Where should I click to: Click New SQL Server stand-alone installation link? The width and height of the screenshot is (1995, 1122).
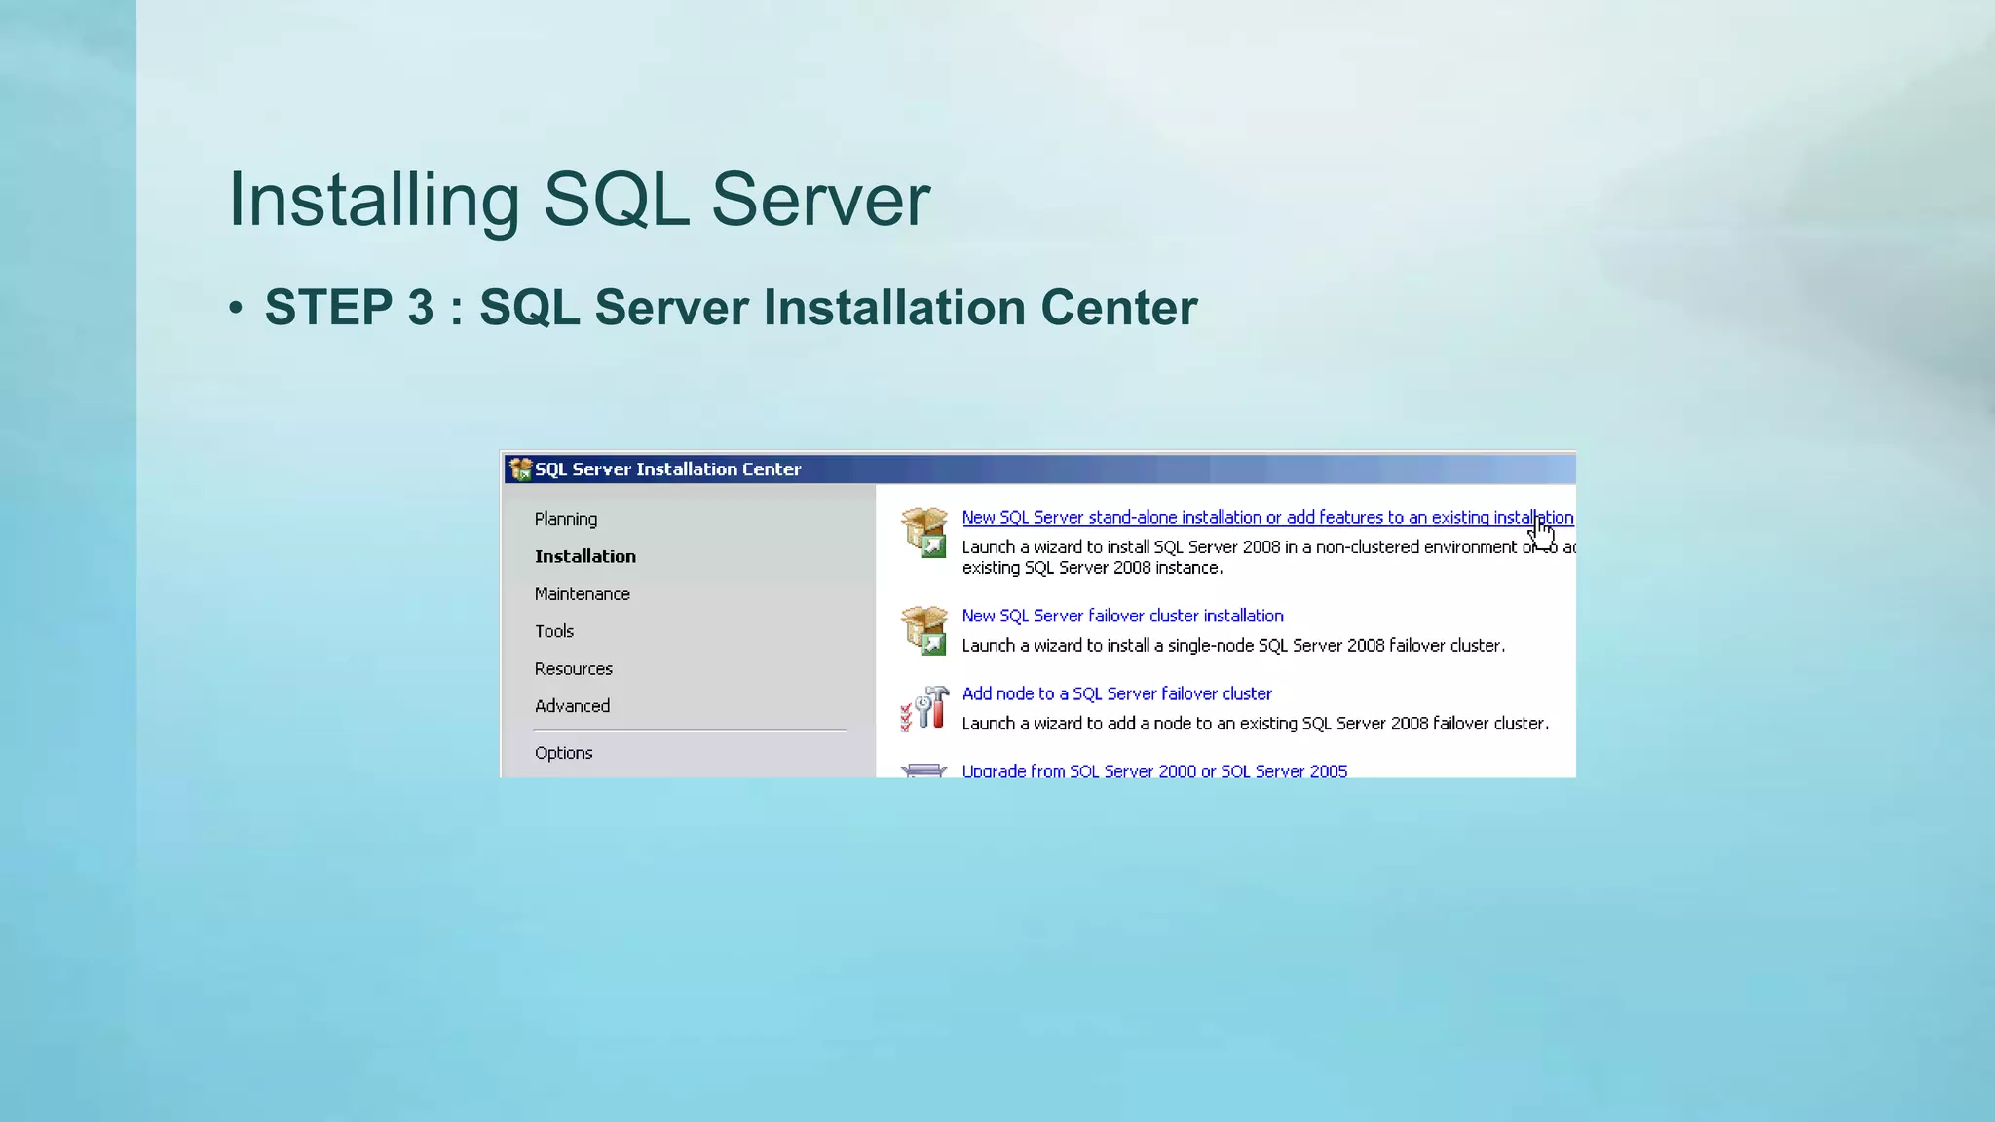point(1267,518)
